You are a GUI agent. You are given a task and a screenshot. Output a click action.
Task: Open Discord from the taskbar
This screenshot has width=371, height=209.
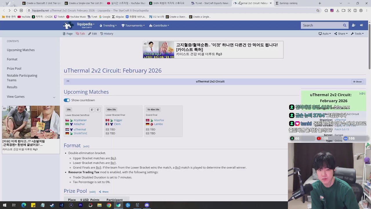tap(147, 205)
